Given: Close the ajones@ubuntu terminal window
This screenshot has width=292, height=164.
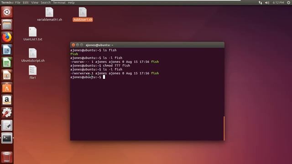Looking at the screenshot, I should (x=73, y=45).
